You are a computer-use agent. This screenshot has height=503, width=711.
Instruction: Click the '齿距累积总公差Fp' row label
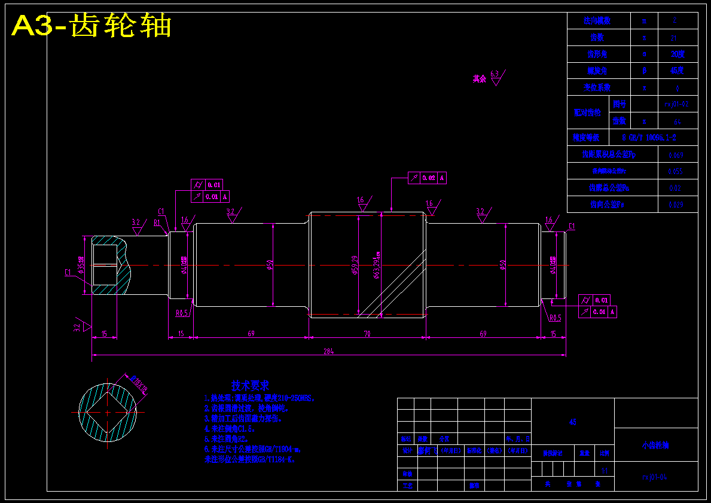(x=609, y=155)
